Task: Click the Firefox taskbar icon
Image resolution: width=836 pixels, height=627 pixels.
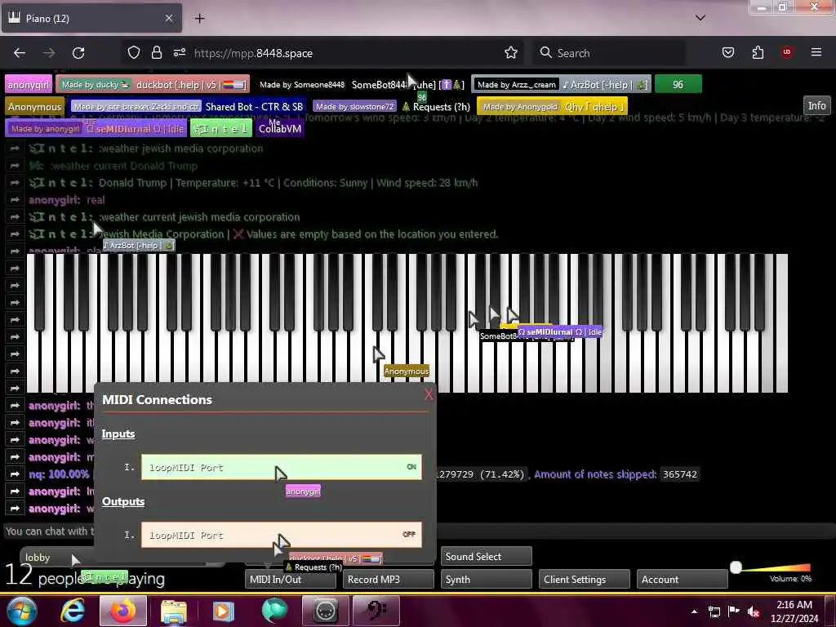Action: pyautogui.click(x=123, y=611)
